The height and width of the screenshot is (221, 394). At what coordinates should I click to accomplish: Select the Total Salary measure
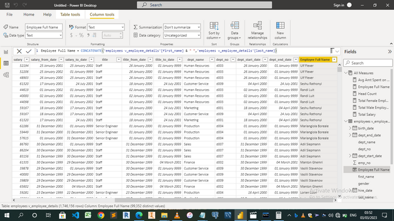tap(367, 115)
